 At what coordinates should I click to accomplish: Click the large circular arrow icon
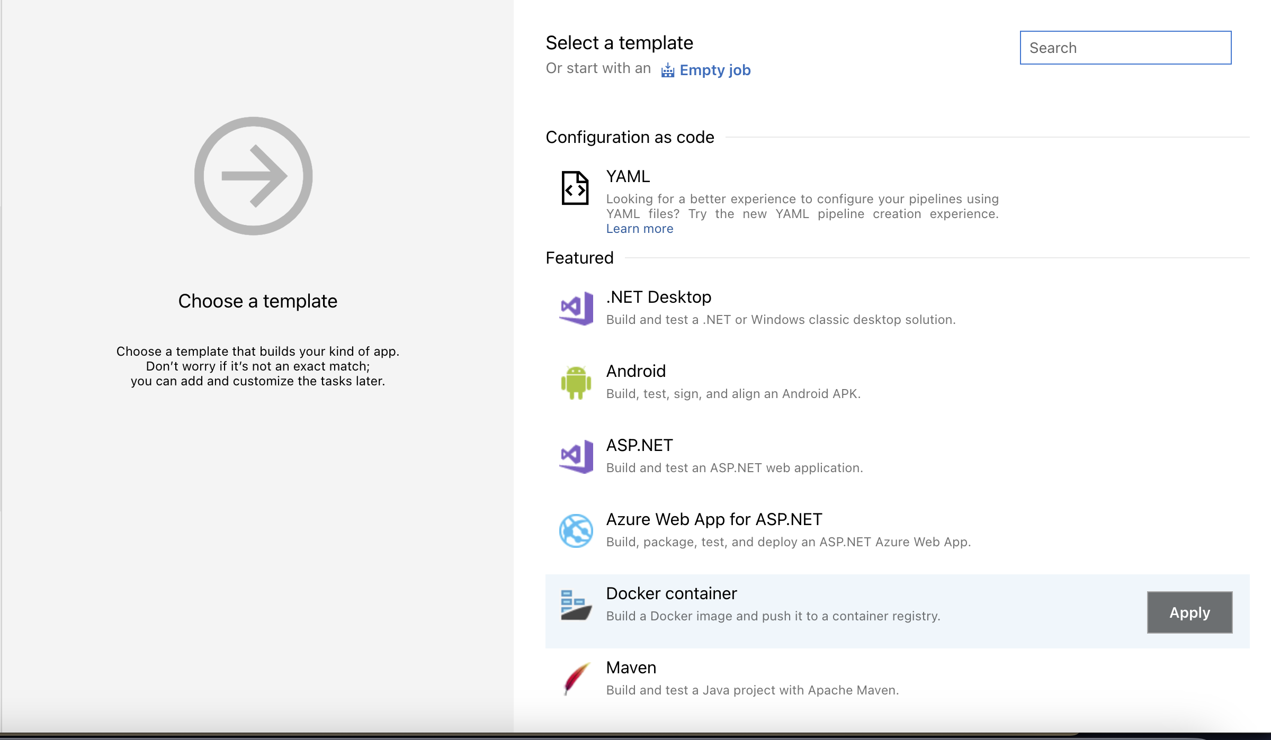[x=254, y=176]
